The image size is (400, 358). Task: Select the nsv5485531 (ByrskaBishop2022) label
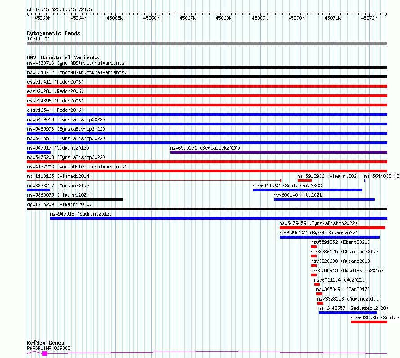[x=66, y=138]
